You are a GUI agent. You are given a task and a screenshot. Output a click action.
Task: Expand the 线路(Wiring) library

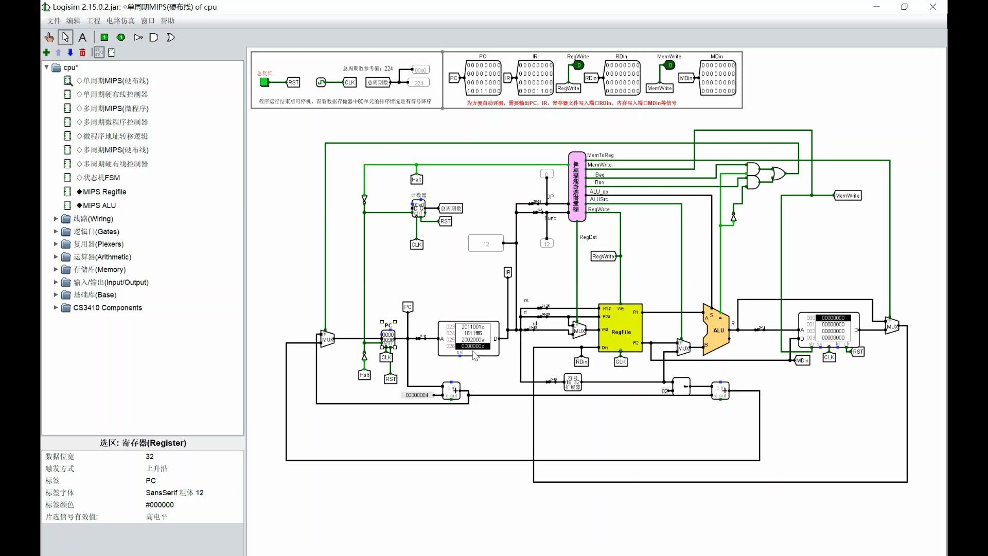tap(56, 219)
